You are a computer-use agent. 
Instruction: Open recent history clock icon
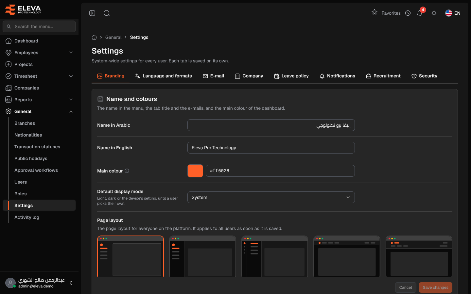[408, 13]
